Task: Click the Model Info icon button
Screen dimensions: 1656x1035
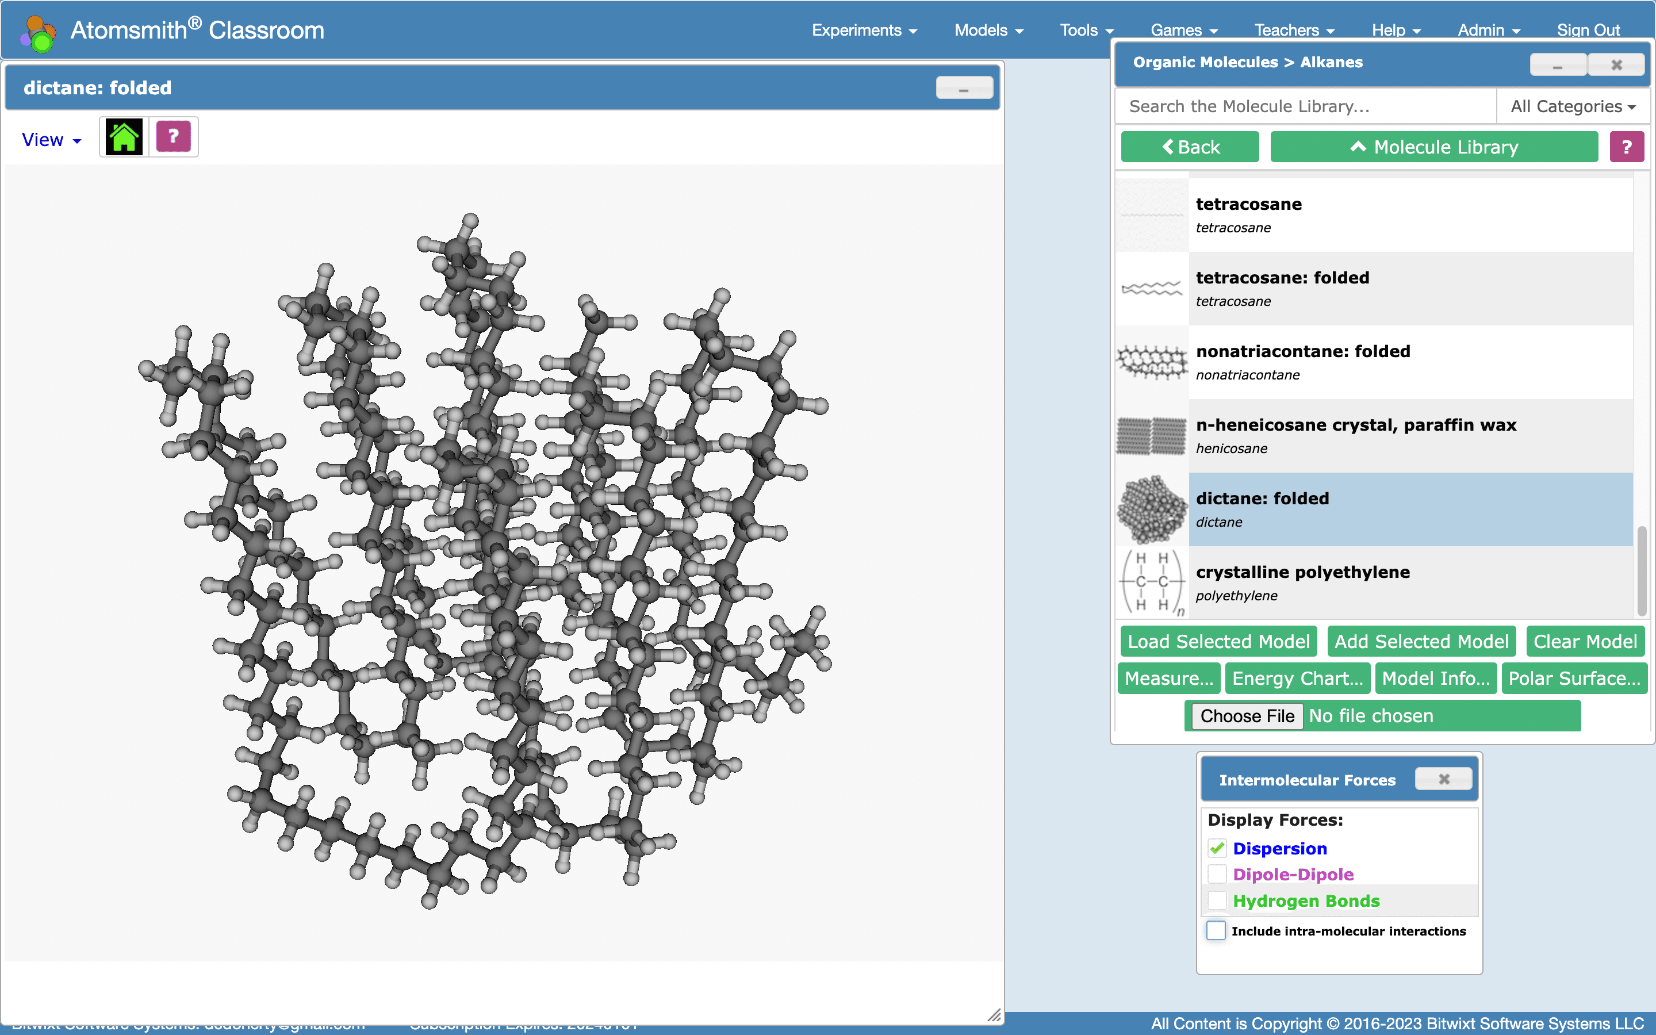Action: coord(1432,678)
